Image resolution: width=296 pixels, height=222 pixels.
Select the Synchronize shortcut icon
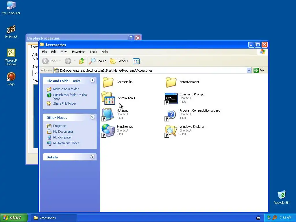[108, 130]
